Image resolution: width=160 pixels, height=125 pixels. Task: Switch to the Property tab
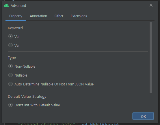pos(16,16)
